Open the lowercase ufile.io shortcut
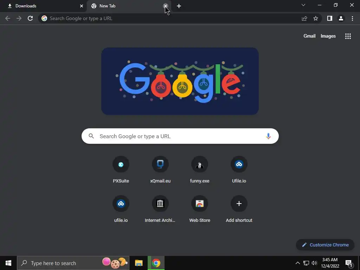The image size is (360, 270). 121,209
